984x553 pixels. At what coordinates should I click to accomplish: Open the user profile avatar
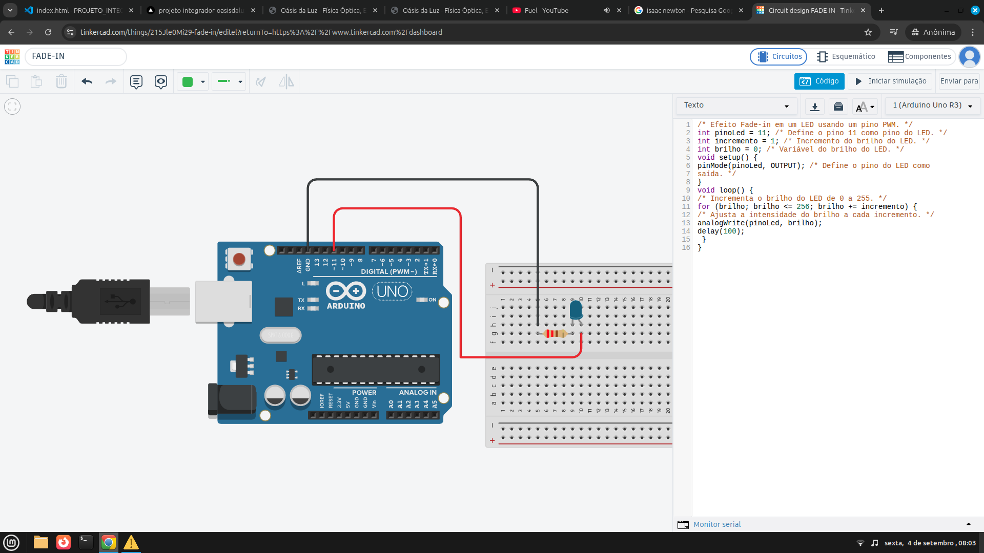[970, 57]
